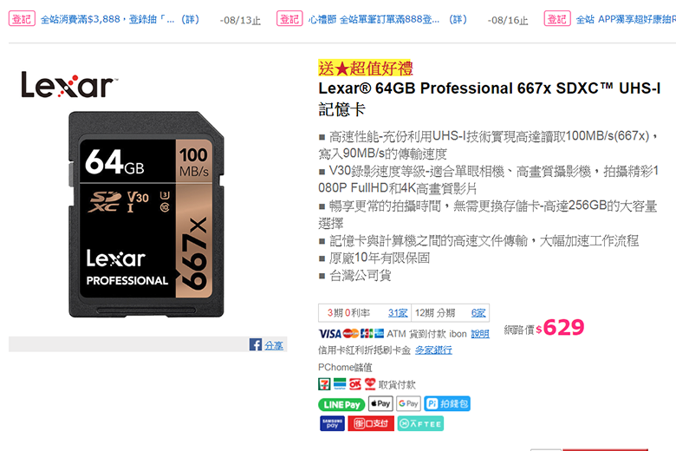Click the Pi 拍錢包 wallet icon
The width and height of the screenshot is (676, 451).
447,403
